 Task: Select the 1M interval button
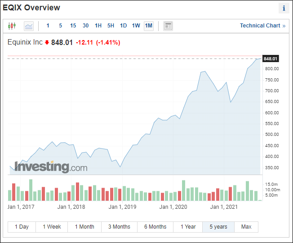tap(149, 26)
